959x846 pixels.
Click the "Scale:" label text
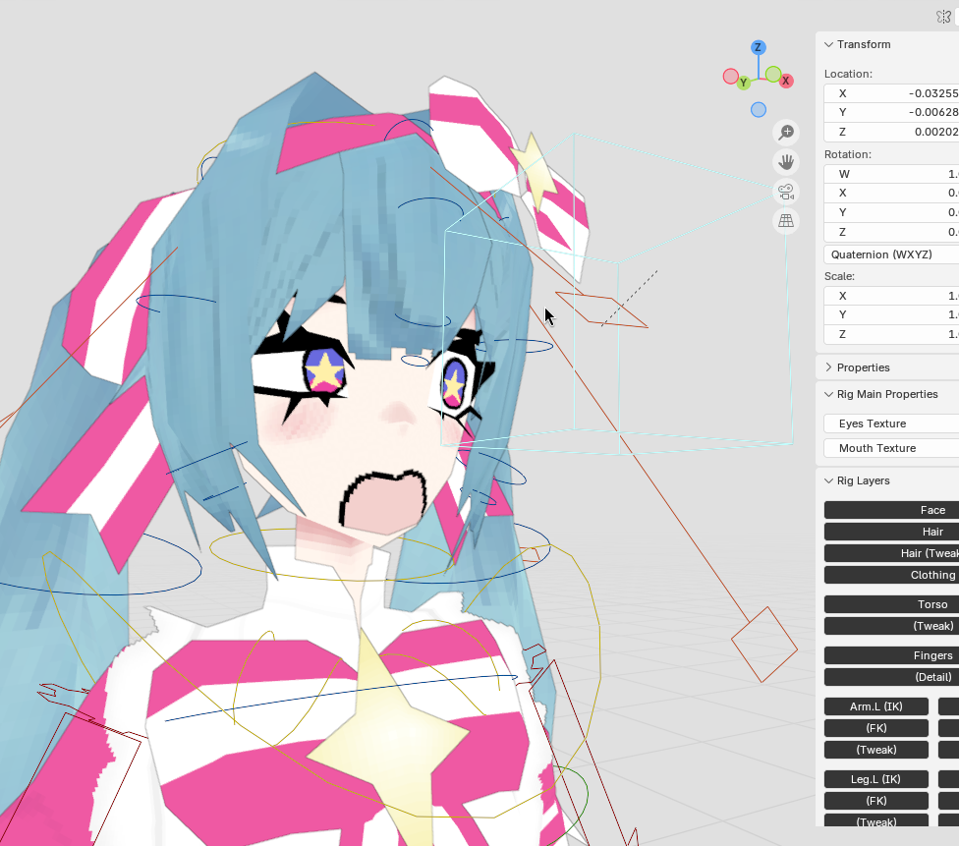[x=839, y=276]
